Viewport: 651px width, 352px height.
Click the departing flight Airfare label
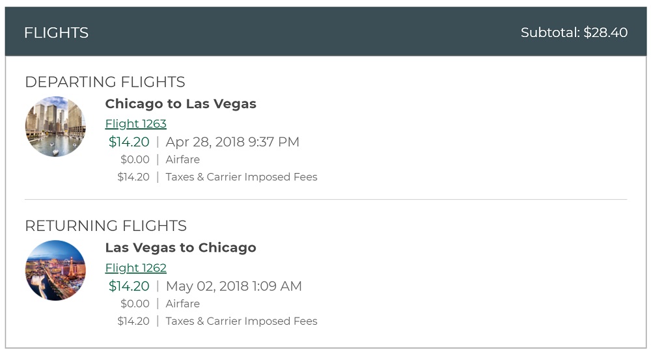click(182, 159)
